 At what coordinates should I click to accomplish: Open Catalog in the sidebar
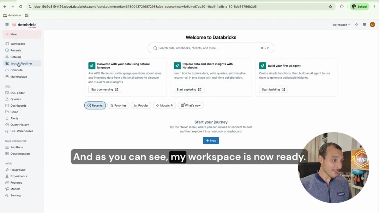coord(22,57)
